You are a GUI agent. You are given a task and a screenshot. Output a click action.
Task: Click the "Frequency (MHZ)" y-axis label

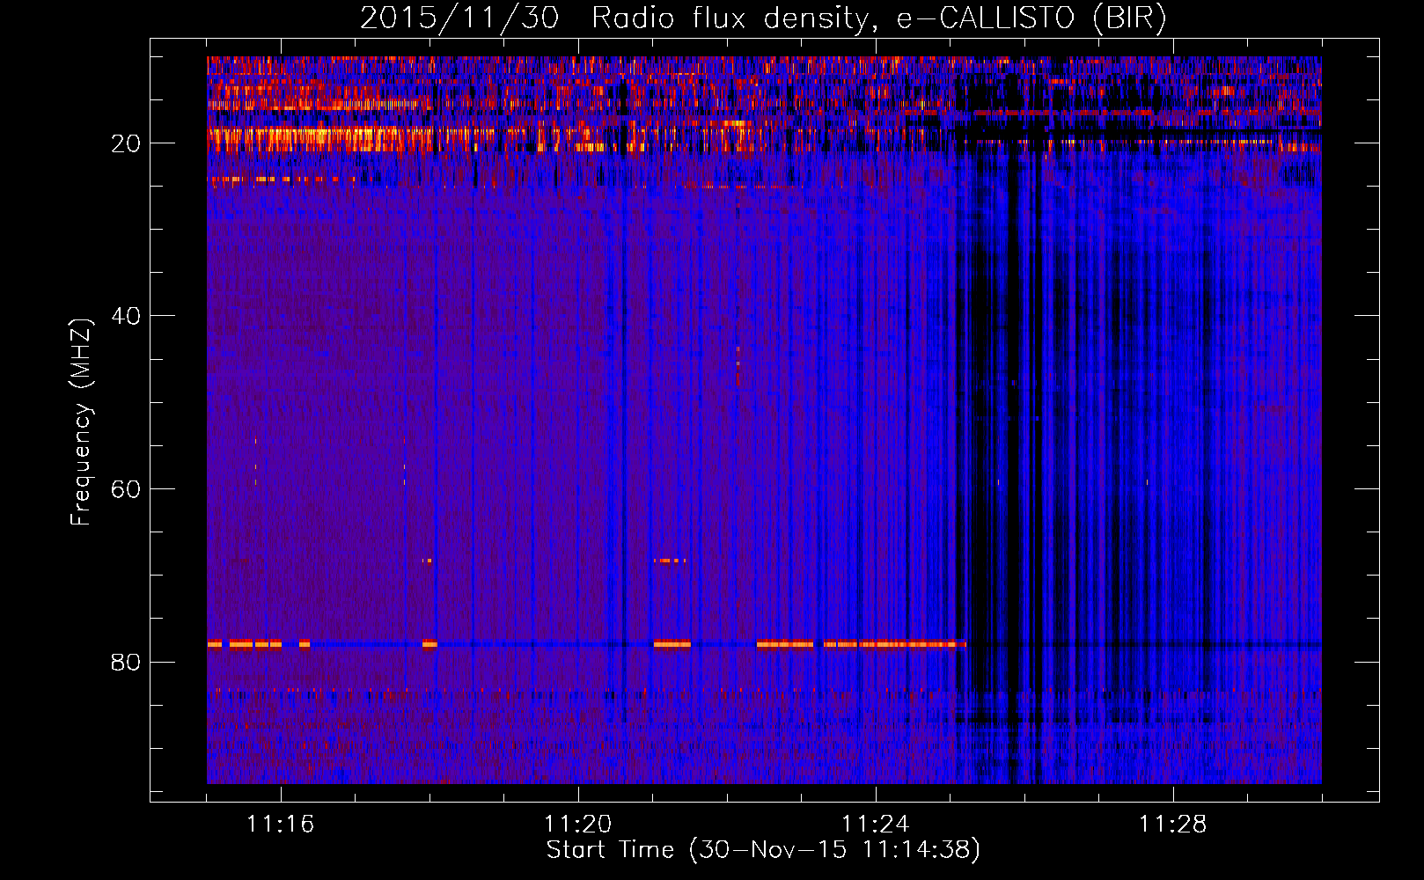pos(81,422)
